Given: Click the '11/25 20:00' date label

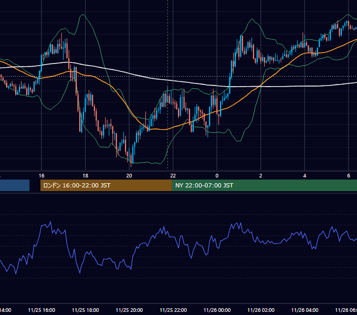Looking at the screenshot, I should (129, 310).
